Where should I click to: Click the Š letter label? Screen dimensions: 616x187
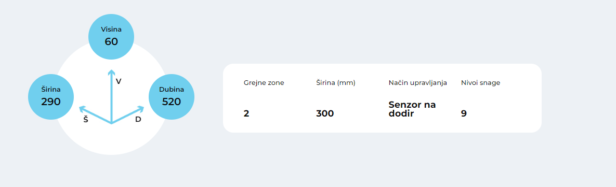[86, 119]
